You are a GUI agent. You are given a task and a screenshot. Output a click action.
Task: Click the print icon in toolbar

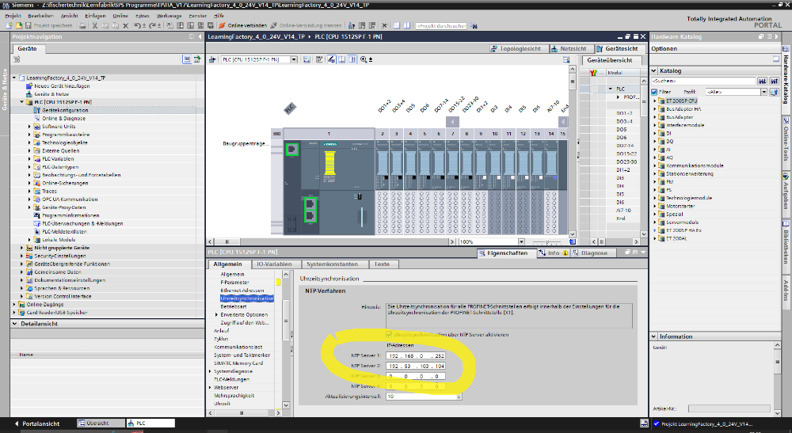coord(82,25)
